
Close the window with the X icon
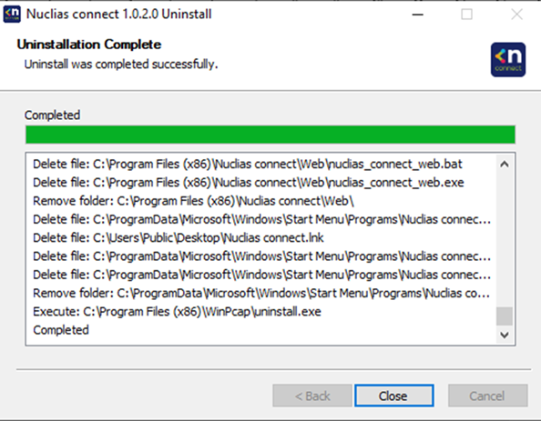coord(516,15)
